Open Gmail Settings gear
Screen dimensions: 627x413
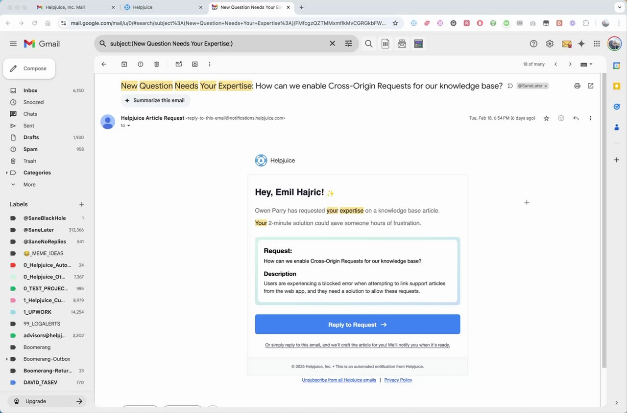[550, 43]
